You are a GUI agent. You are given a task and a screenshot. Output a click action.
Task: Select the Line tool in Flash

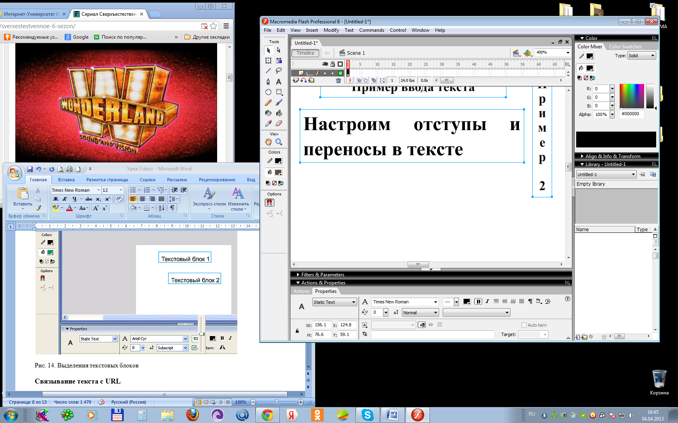tap(268, 71)
